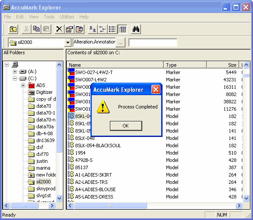The width and height of the screenshot is (253, 220).
Task: Click the Delete X toolbar icon
Action: coord(59,29)
